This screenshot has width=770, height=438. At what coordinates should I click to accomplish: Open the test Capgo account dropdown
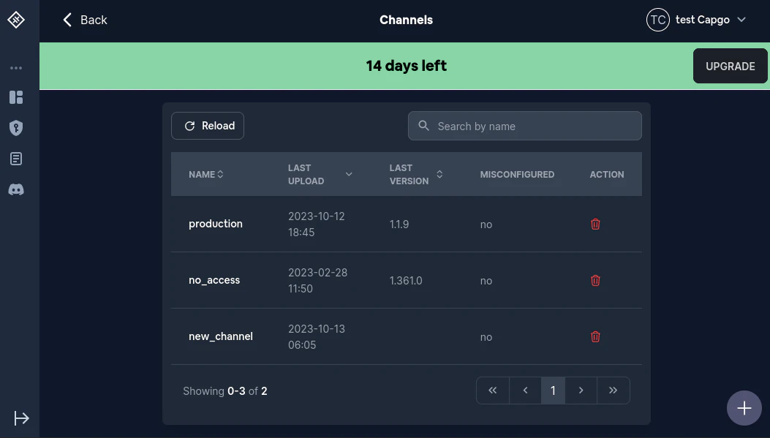click(696, 20)
